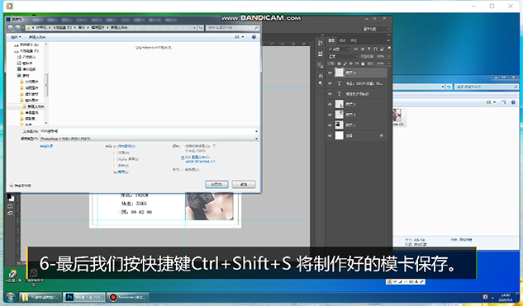The image size is (523, 306).
Task: Open the layer Opacity dropdown
Action: [388, 56]
